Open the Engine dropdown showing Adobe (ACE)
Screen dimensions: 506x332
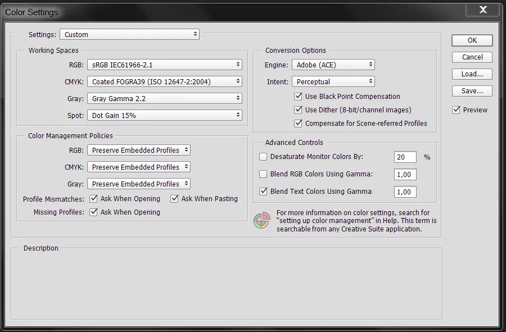333,65
